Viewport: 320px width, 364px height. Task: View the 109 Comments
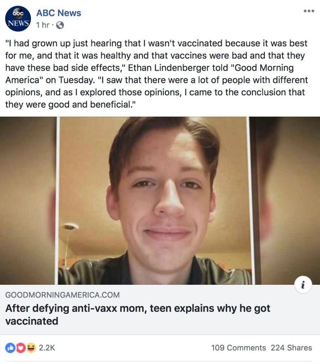(238, 348)
